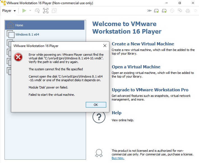
Task: Click the Windows 8.1 x64 VM icon
Action: (11, 34)
